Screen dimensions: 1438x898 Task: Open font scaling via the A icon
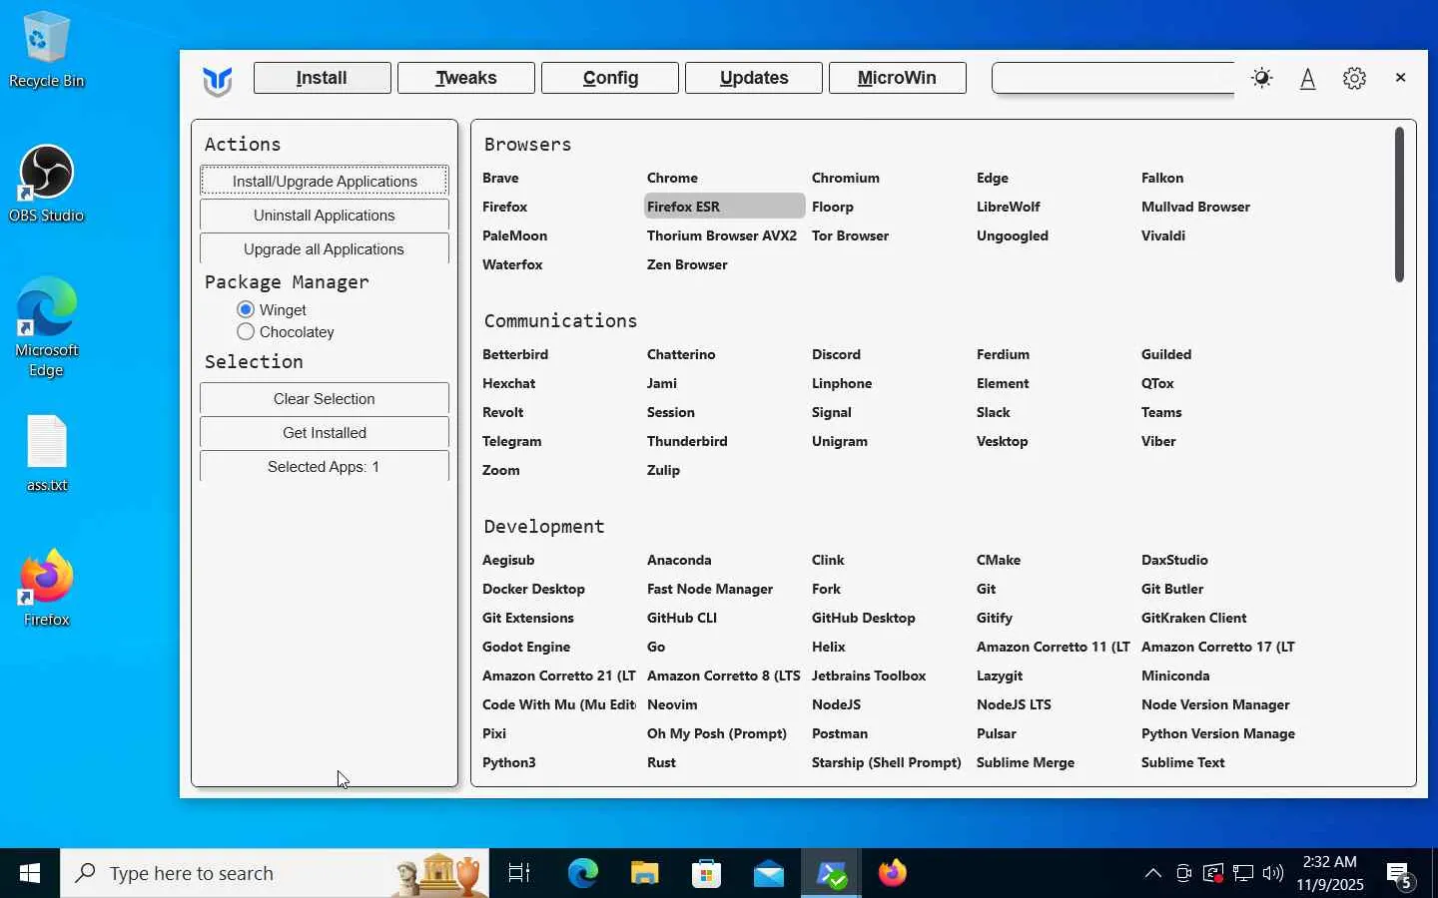pos(1308,79)
